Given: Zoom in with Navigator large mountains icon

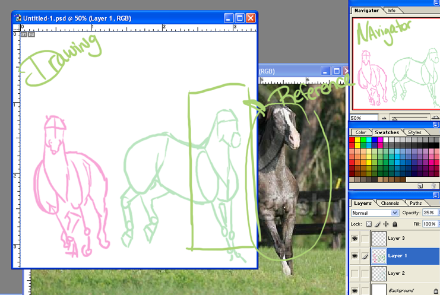Looking at the screenshot, I should 435,118.
